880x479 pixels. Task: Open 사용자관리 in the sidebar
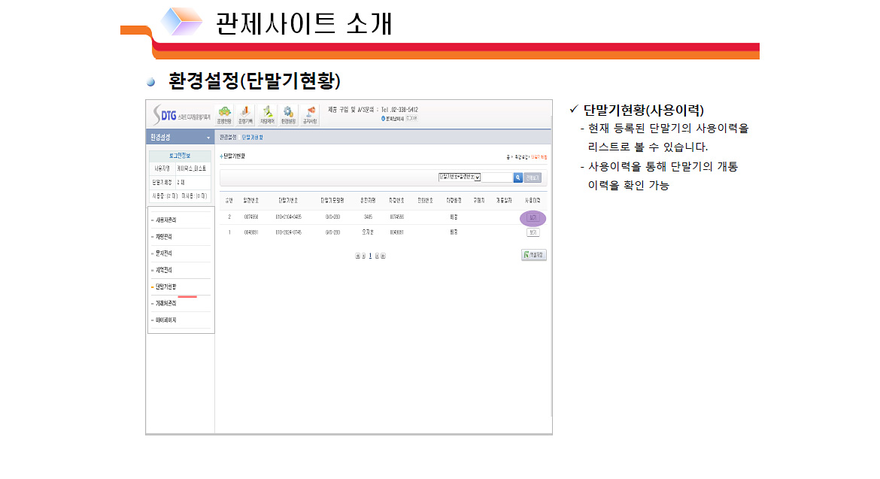(166, 220)
